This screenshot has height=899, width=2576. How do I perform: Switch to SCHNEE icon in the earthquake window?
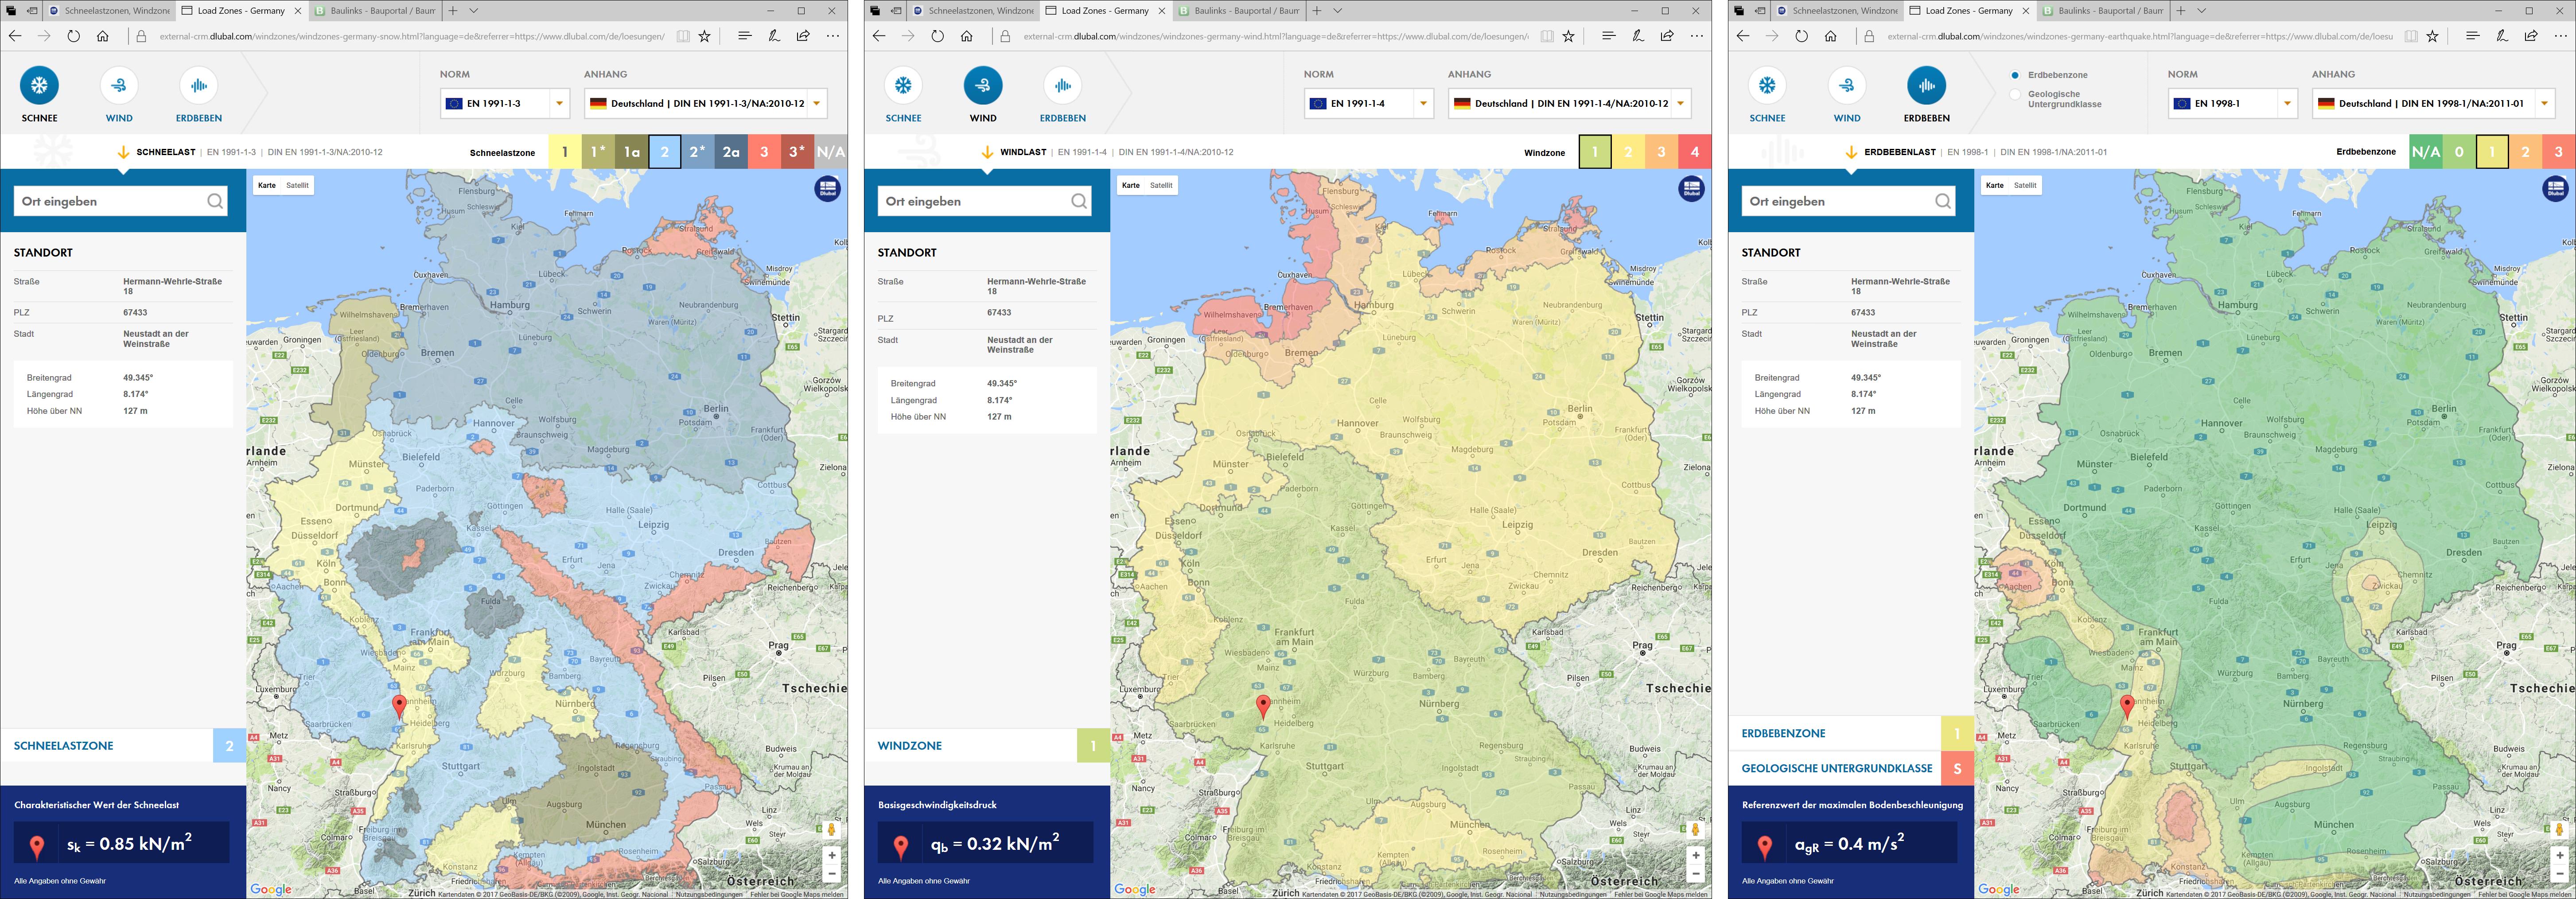point(1767,86)
